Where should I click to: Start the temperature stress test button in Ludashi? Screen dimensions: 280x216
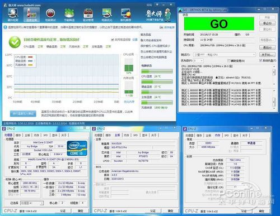point(23,113)
